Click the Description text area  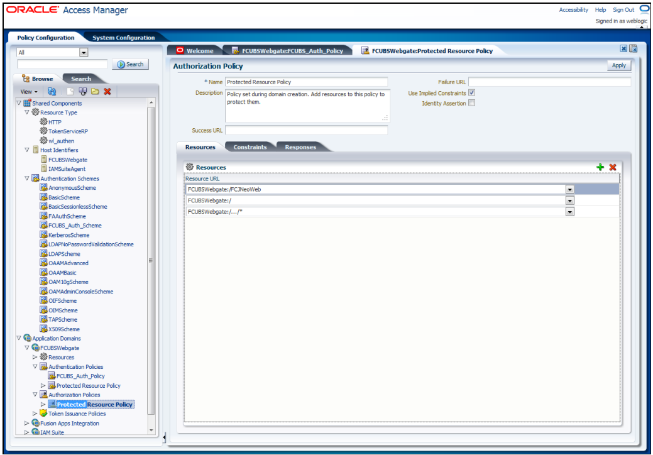(307, 106)
